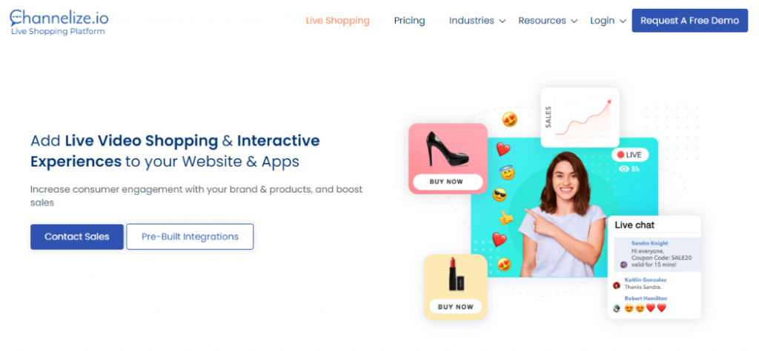Click the Contact Sales button
Screen dimensions: 759x351
(x=77, y=237)
